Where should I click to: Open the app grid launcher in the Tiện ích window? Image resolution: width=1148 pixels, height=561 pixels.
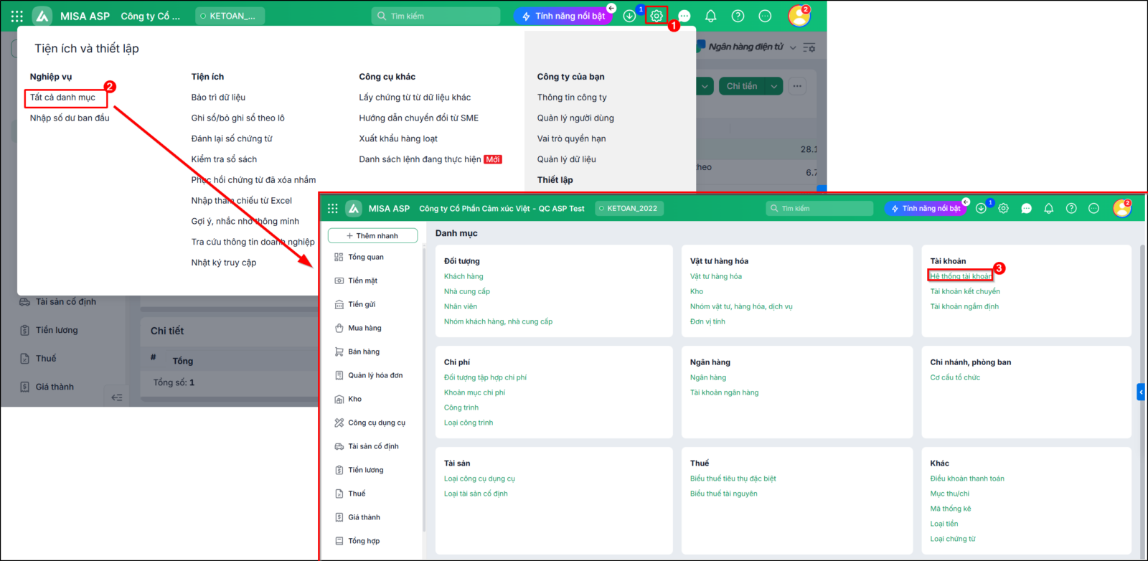coord(17,16)
